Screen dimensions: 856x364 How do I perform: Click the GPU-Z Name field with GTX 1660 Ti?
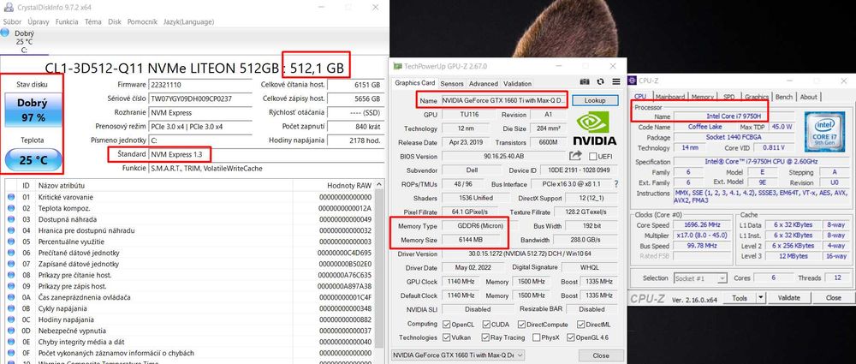click(x=503, y=100)
